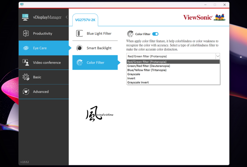Click the color filter type combo box
Image resolution: width=247 pixels, height=167 pixels.
pyautogui.click(x=173, y=56)
